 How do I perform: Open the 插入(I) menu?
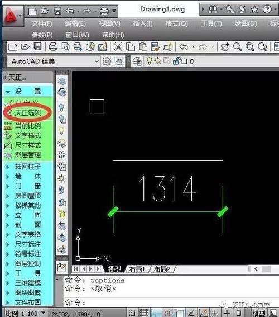pos(143,24)
